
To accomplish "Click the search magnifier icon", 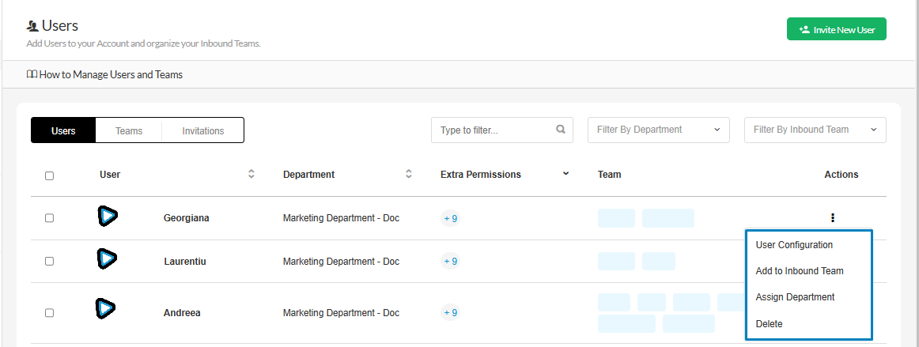I will [561, 130].
